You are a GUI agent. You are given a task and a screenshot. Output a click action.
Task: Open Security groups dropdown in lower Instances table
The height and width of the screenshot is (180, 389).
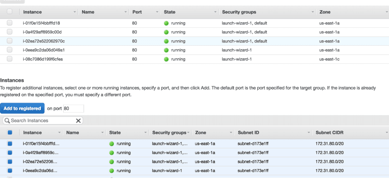(x=188, y=133)
